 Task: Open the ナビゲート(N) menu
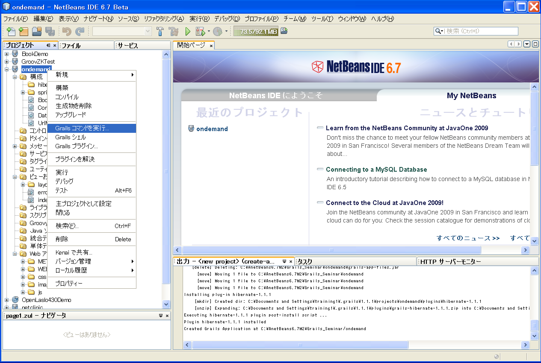99,19
